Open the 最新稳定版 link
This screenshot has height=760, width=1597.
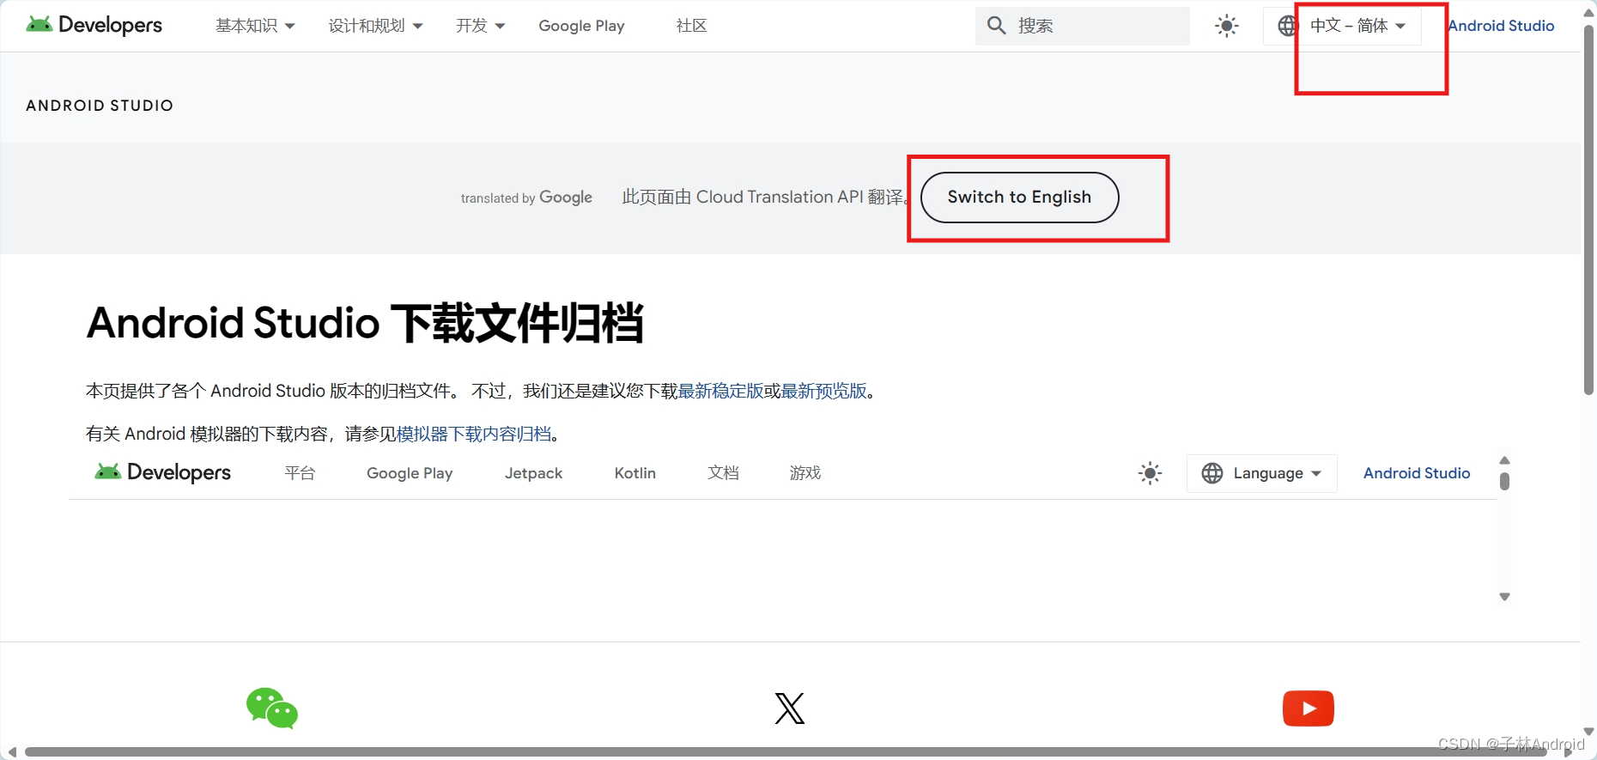(720, 391)
